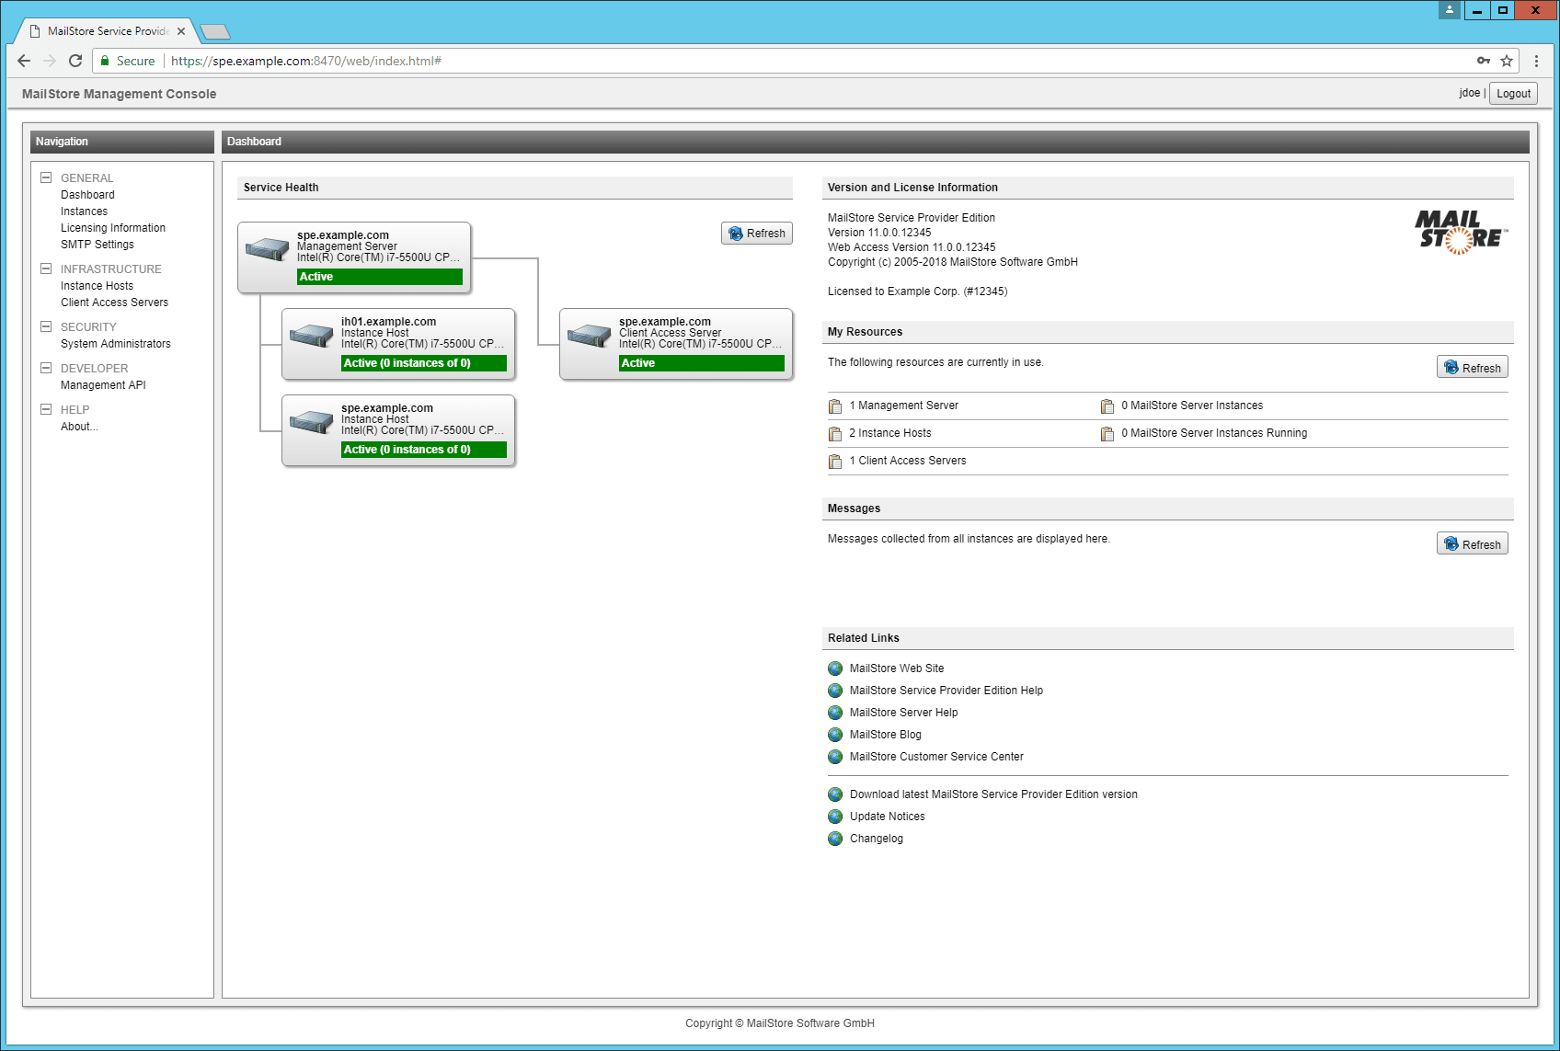Click the browser address bar URL
1560x1051 pixels.
tap(306, 61)
